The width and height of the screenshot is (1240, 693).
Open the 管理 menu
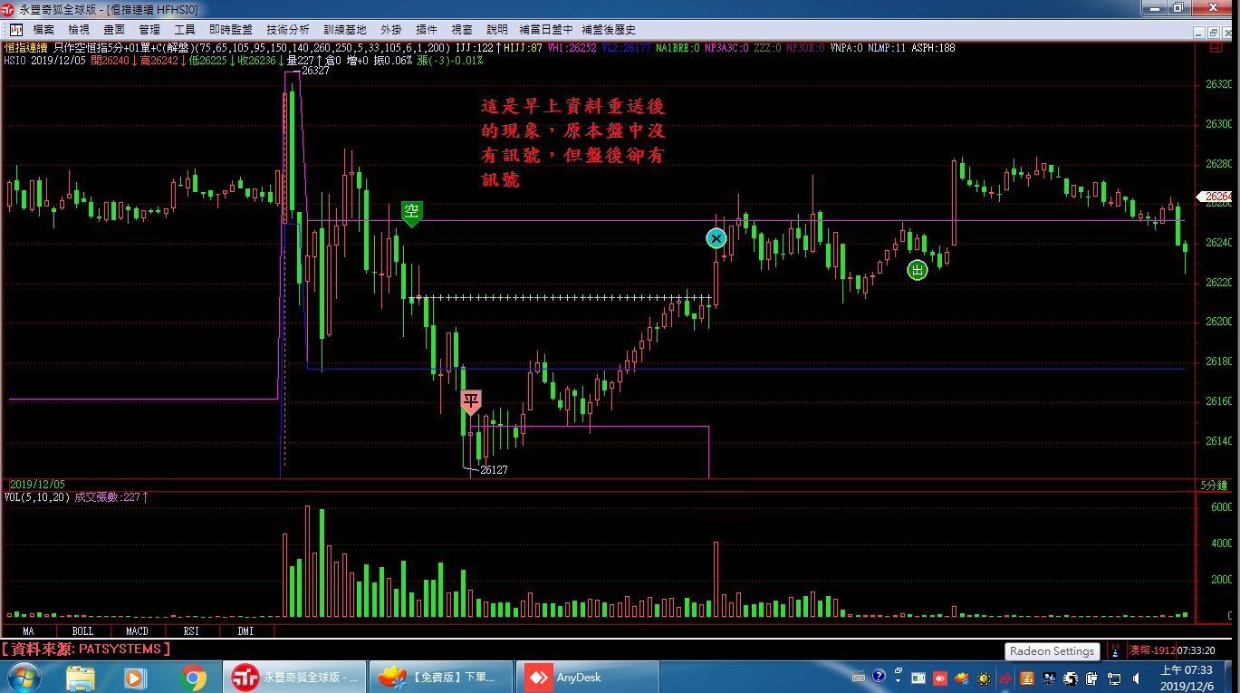149,30
